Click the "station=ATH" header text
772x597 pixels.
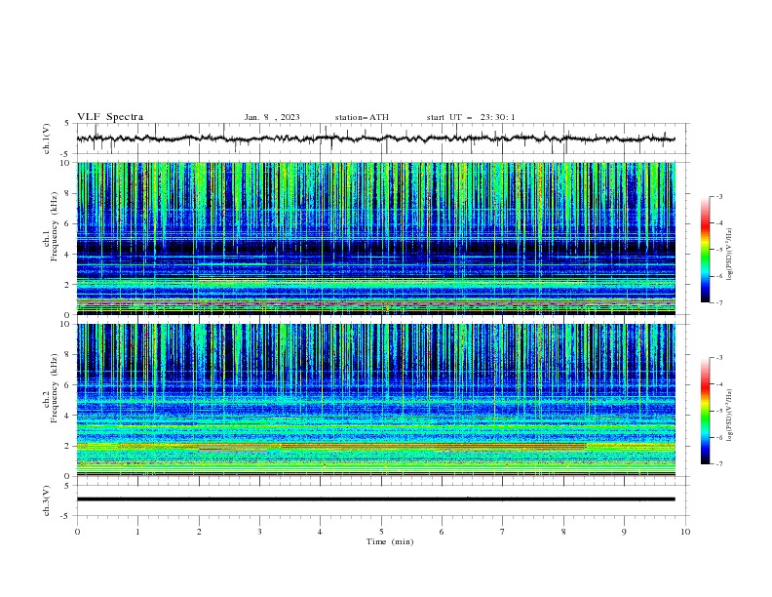coord(362,117)
